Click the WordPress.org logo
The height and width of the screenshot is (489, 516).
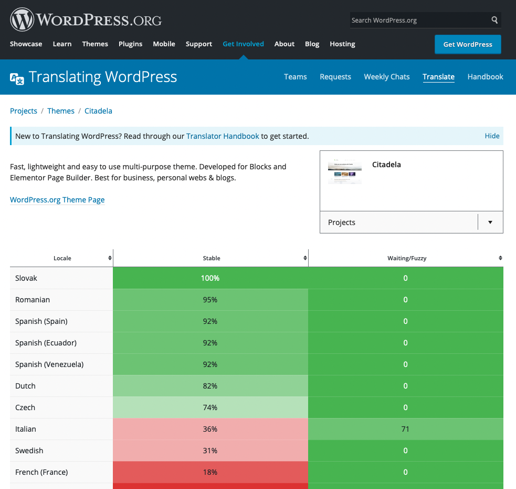coord(86,20)
